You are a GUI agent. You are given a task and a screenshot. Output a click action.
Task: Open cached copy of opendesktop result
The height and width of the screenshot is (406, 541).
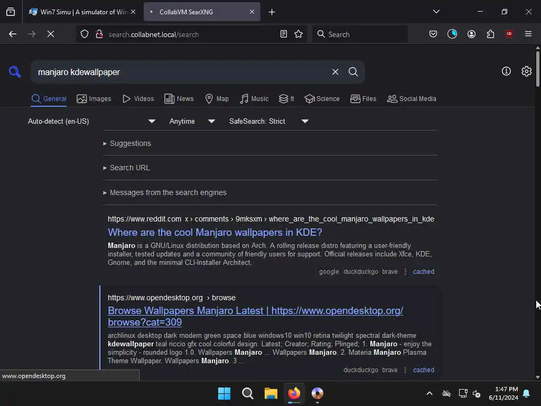[x=423, y=370]
